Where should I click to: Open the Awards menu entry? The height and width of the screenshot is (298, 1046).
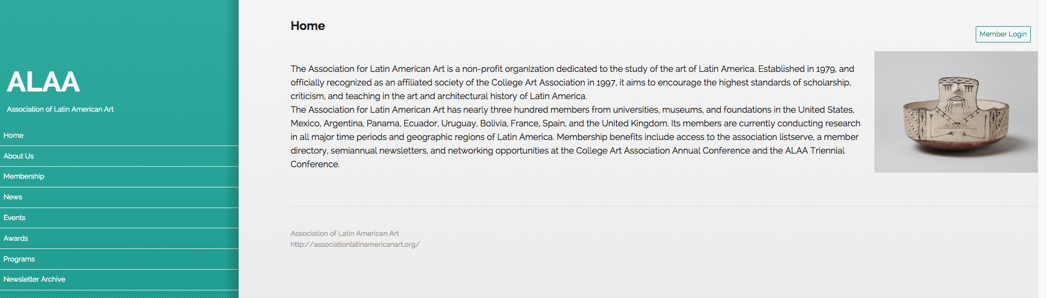point(119,239)
